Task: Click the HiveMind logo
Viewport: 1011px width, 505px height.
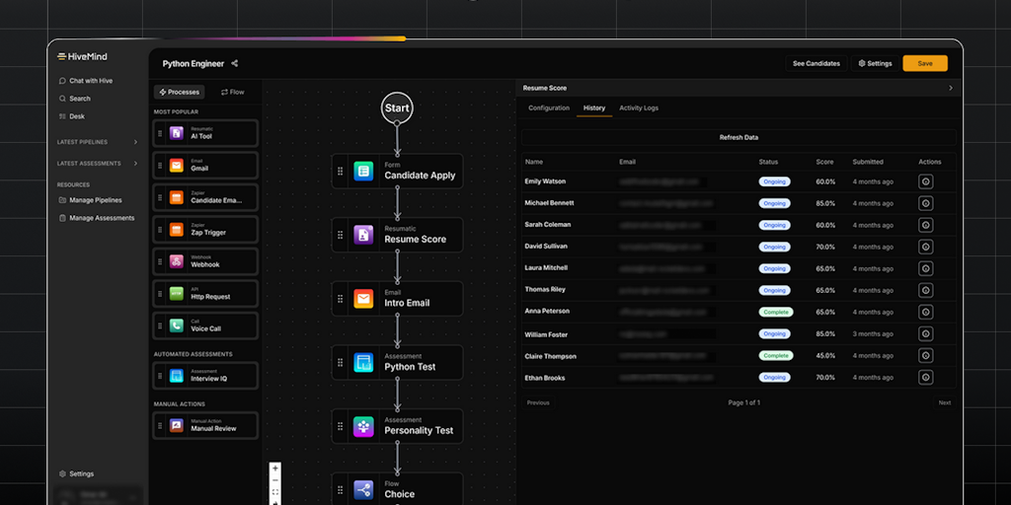Action: coord(83,56)
